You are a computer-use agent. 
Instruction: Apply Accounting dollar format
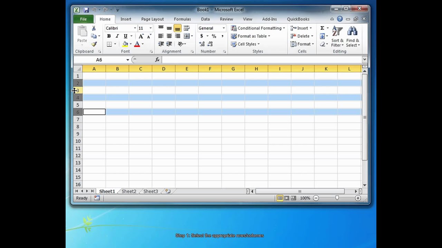pyautogui.click(x=202, y=36)
